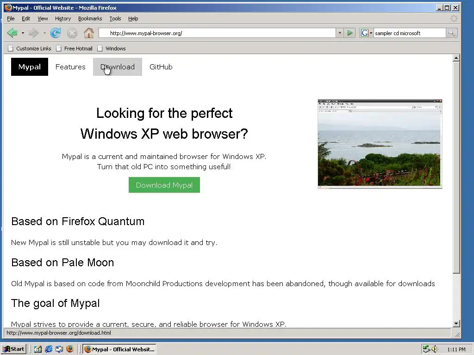
Task: Click the 1:11 PM system clock
Action: coord(456,349)
